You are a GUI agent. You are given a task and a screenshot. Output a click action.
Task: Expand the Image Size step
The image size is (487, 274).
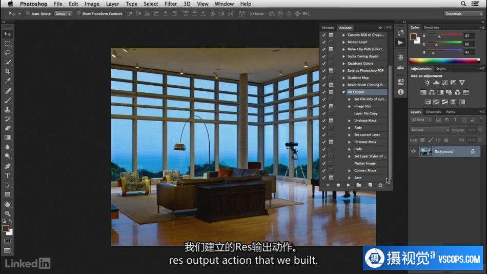point(350,106)
